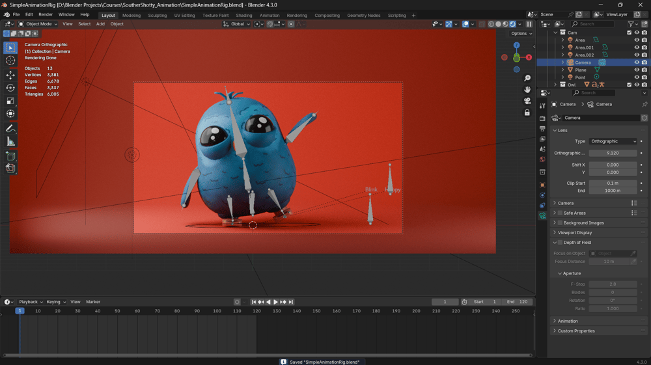Click the current frame number field

(x=445, y=302)
